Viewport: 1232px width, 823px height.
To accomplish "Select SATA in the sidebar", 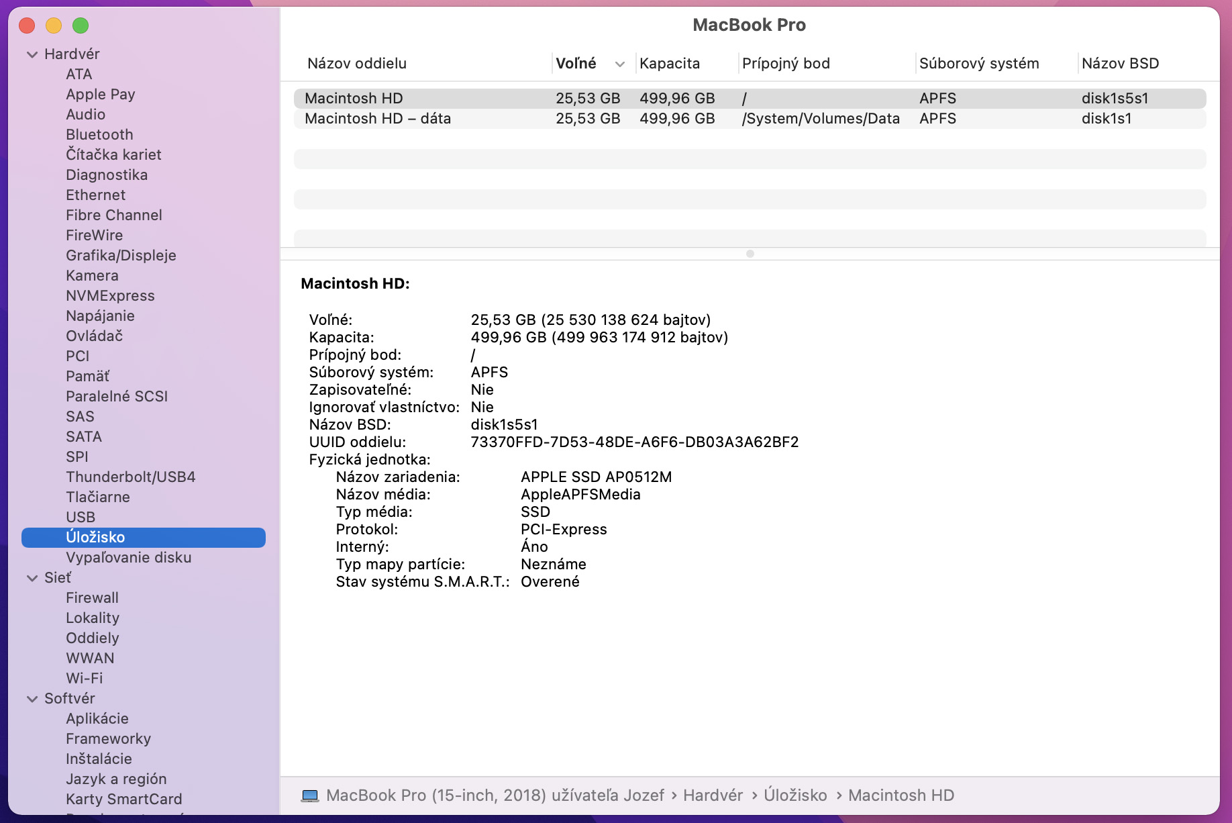I will (84, 437).
